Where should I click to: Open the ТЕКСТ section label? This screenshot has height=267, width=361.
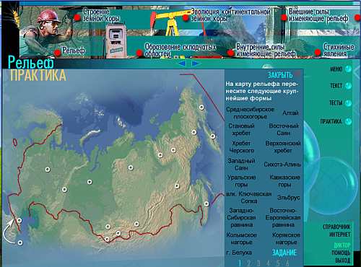coord(336,86)
